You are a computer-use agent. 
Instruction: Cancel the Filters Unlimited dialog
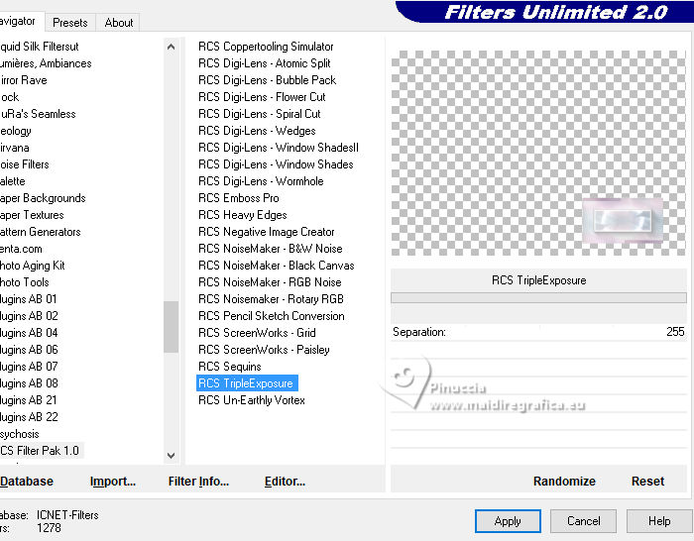click(x=583, y=521)
